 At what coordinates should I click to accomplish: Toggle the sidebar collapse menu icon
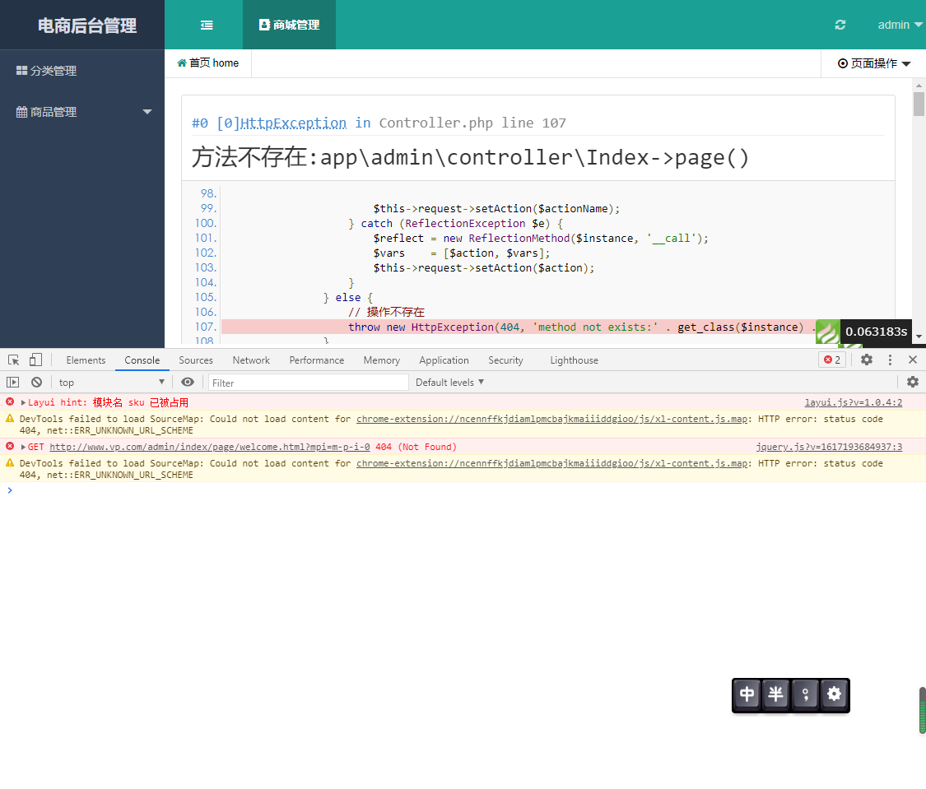(x=207, y=25)
